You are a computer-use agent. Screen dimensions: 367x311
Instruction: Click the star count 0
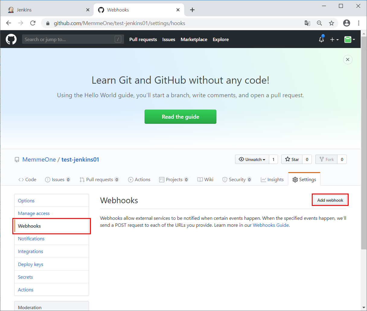307,159
